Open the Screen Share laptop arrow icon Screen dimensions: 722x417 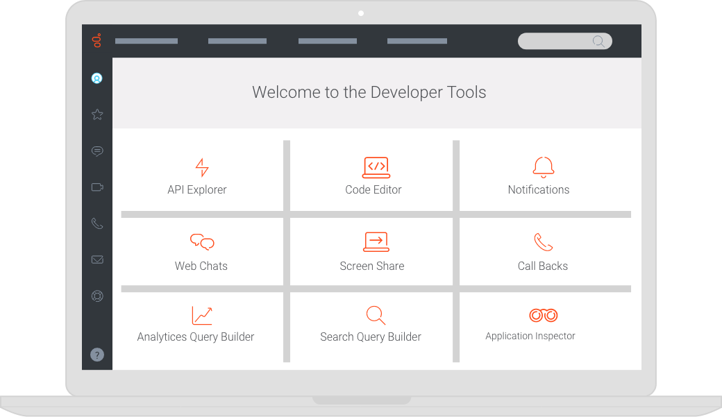pyautogui.click(x=376, y=242)
